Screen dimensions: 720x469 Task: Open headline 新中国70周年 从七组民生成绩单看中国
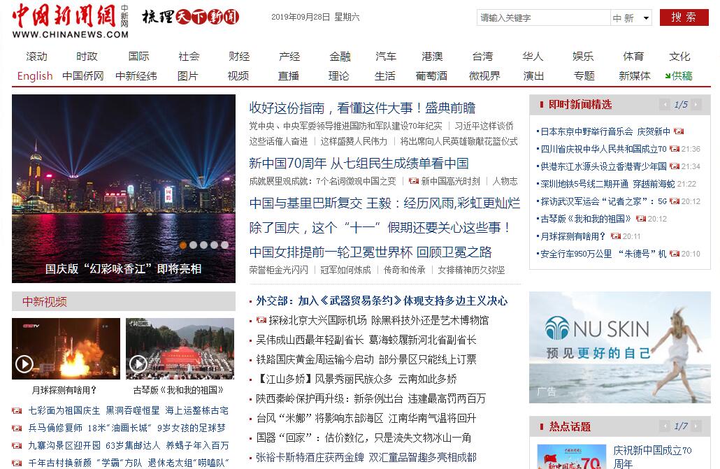[359, 163]
